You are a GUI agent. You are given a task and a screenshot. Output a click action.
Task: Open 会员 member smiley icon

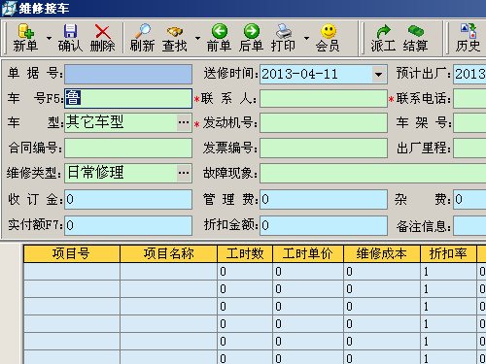click(x=328, y=38)
